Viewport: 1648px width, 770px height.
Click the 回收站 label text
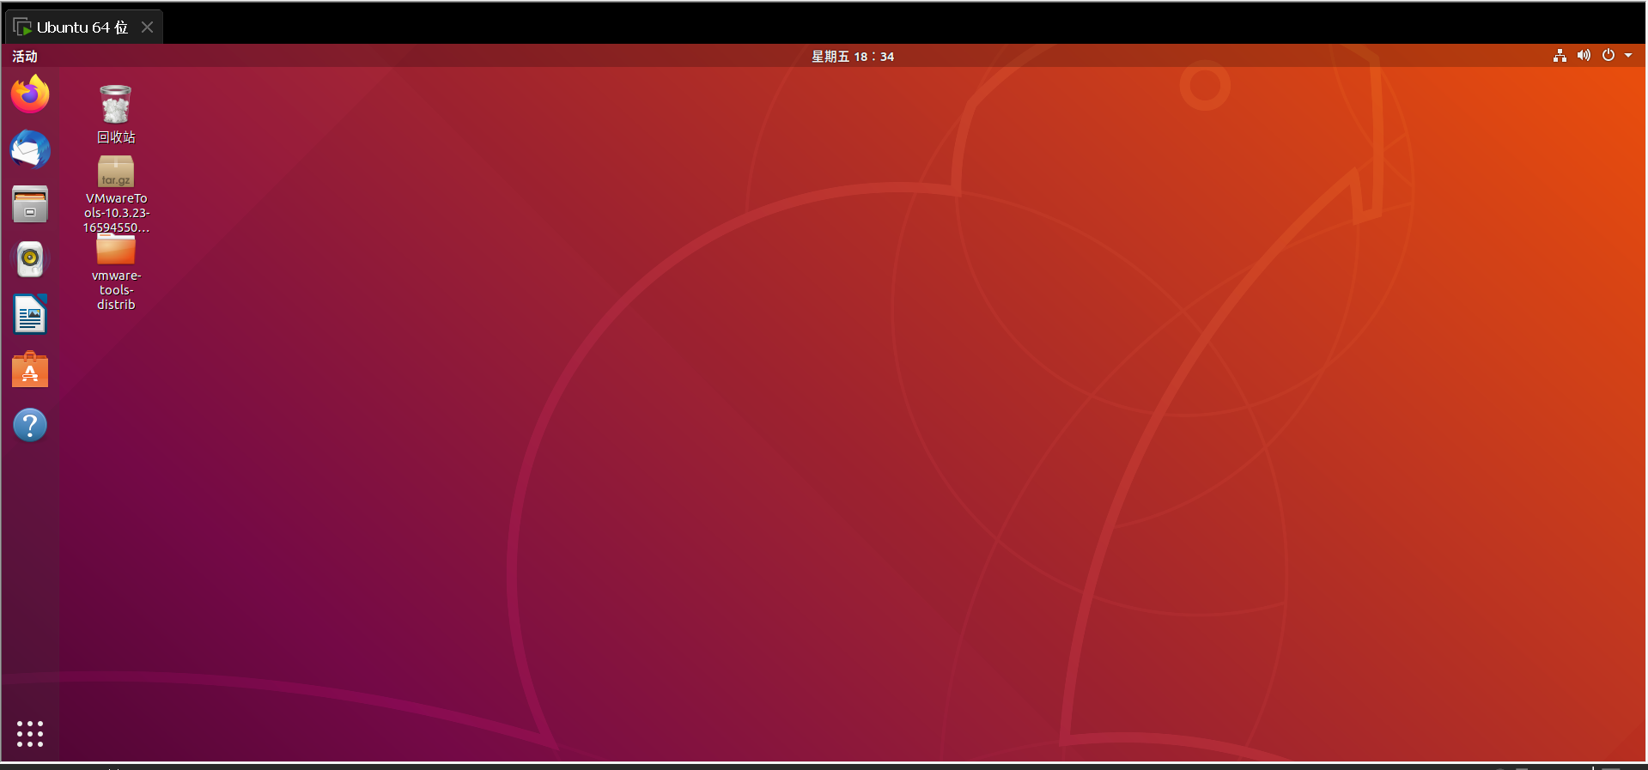pos(116,137)
